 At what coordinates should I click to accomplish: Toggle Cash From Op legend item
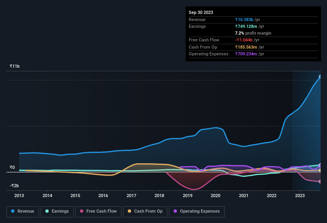click(x=145, y=211)
